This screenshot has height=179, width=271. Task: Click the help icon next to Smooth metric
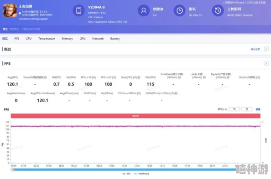[45, 77]
